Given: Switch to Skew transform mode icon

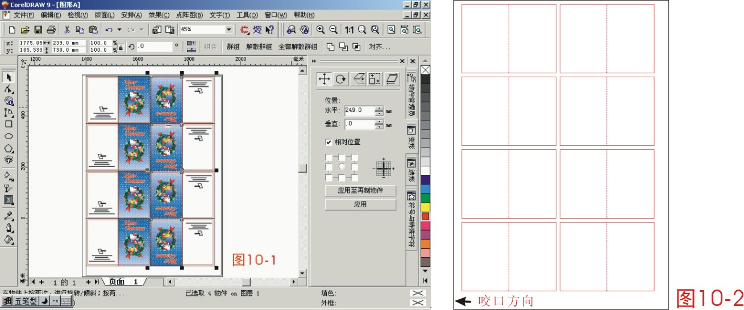Looking at the screenshot, I should point(392,79).
